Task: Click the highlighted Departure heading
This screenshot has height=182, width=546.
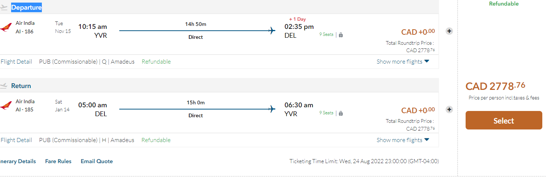Action: tap(26, 7)
